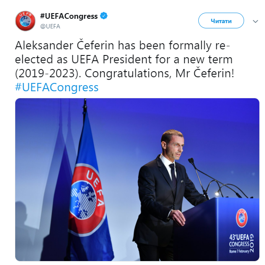265x265 pixels.
Task: Expand the tweet options chevron
Action: 255,21
